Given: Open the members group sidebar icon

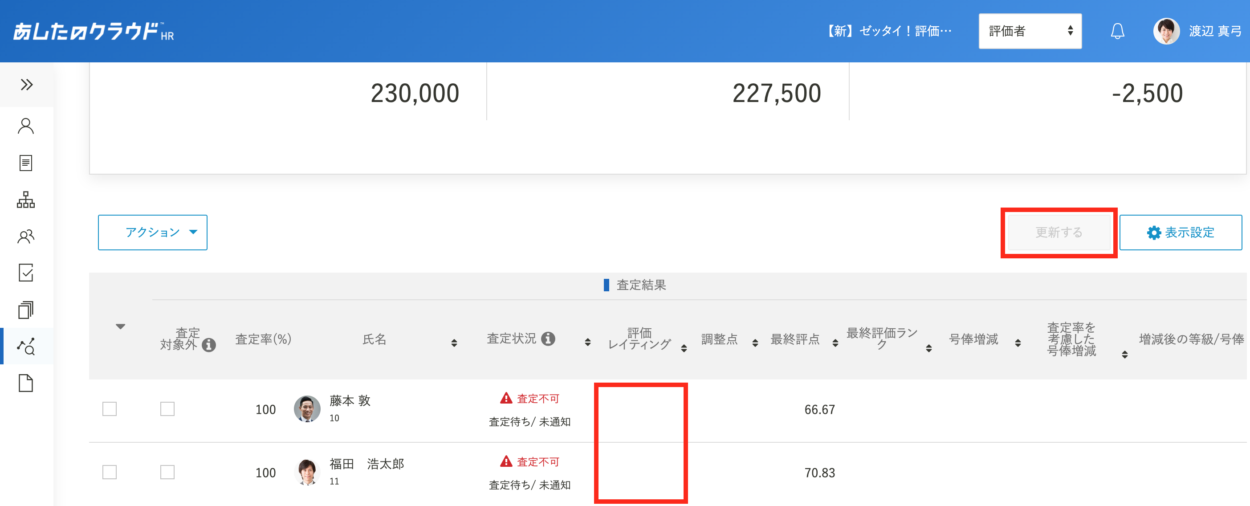Looking at the screenshot, I should tap(26, 236).
